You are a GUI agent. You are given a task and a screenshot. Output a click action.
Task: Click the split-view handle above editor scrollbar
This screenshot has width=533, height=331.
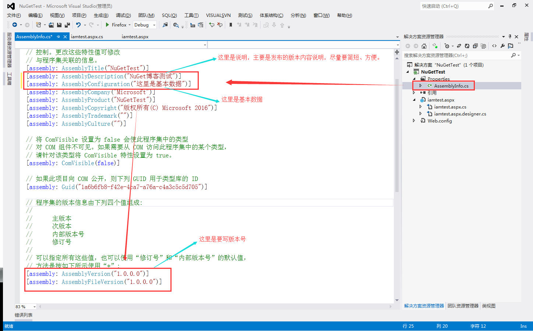pyautogui.click(x=397, y=53)
